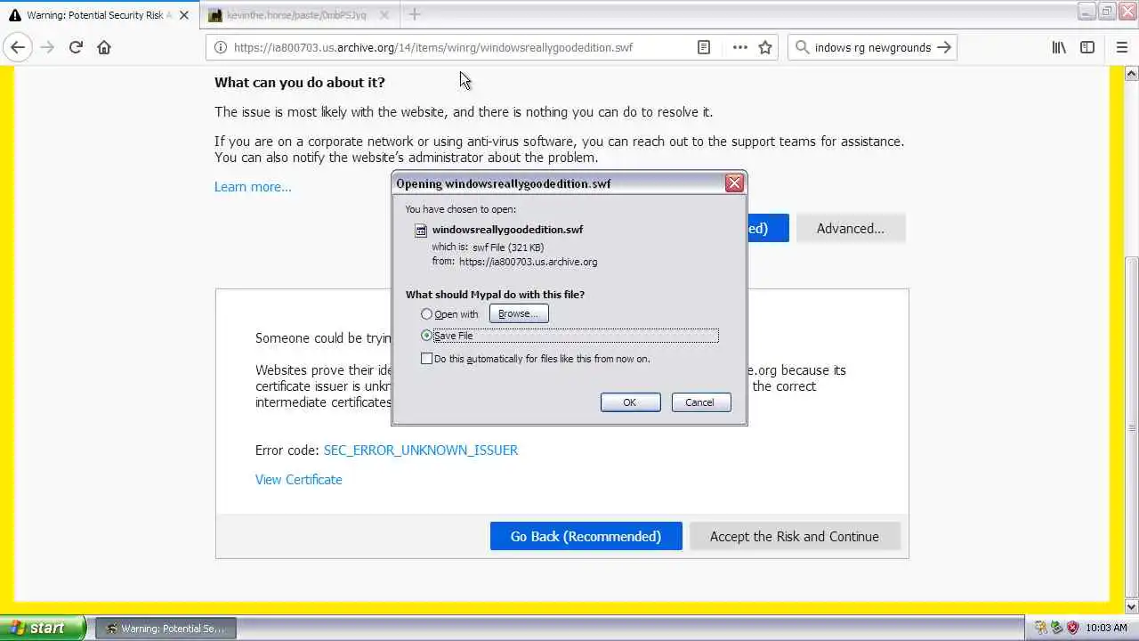Confirm the download with OK

(630, 402)
